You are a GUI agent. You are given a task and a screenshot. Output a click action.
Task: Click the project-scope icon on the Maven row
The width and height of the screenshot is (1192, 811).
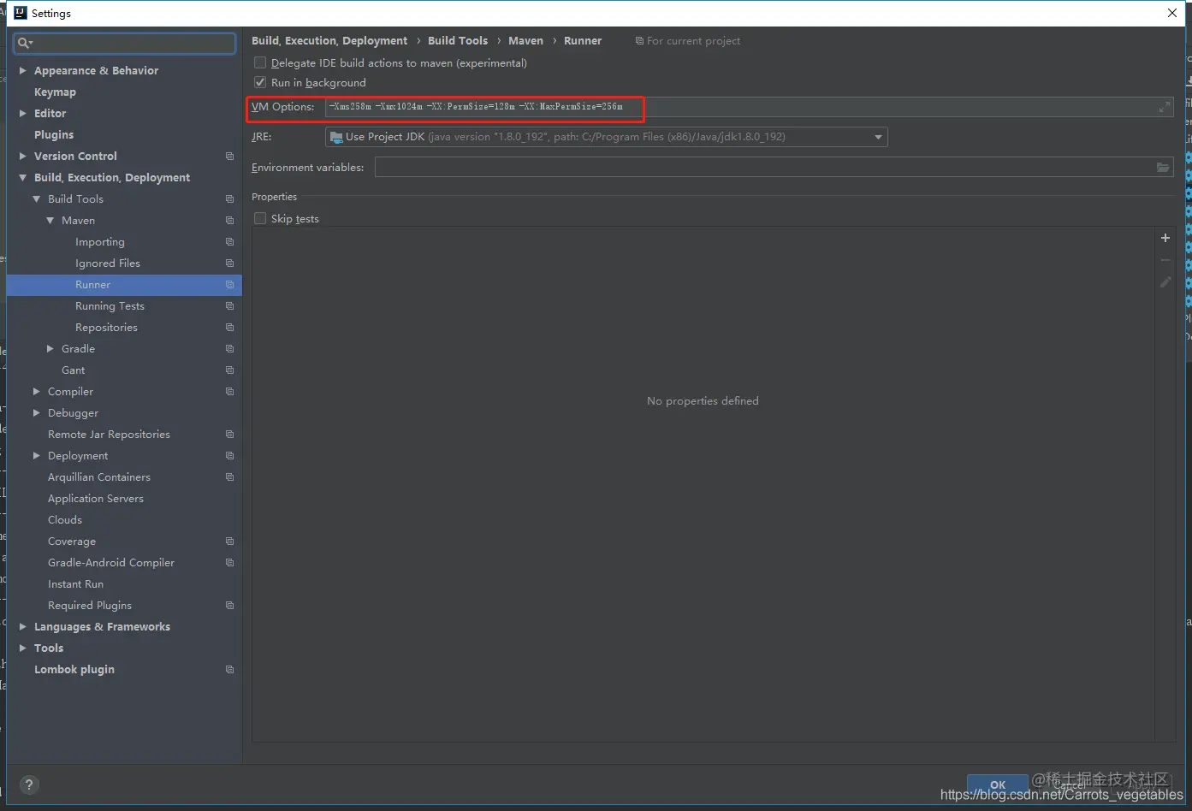coord(229,221)
